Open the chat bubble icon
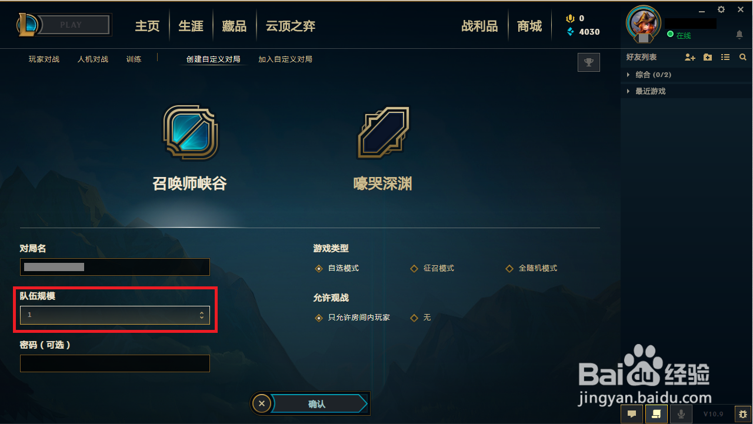This screenshot has height=424, width=753. coord(632,414)
